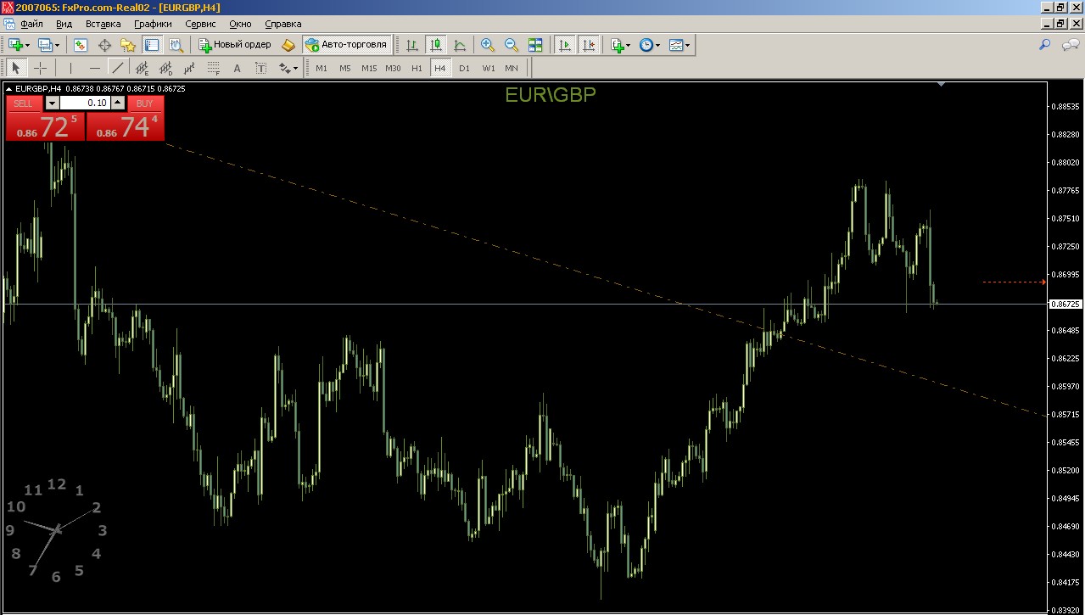Select the standard deviation channel tool
1085x615 pixels.
point(166,68)
